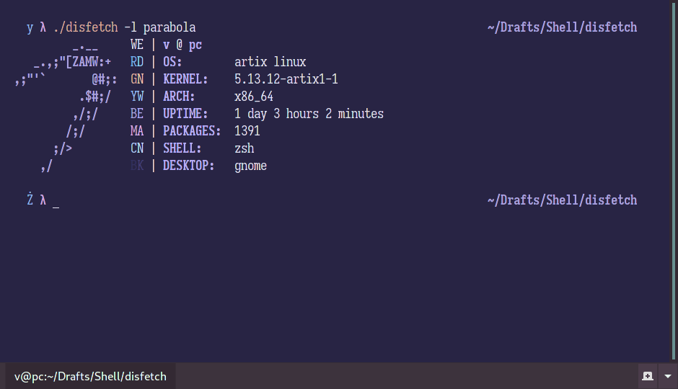Click the 'CN' cyan color code
678x389 pixels.
tap(136, 148)
